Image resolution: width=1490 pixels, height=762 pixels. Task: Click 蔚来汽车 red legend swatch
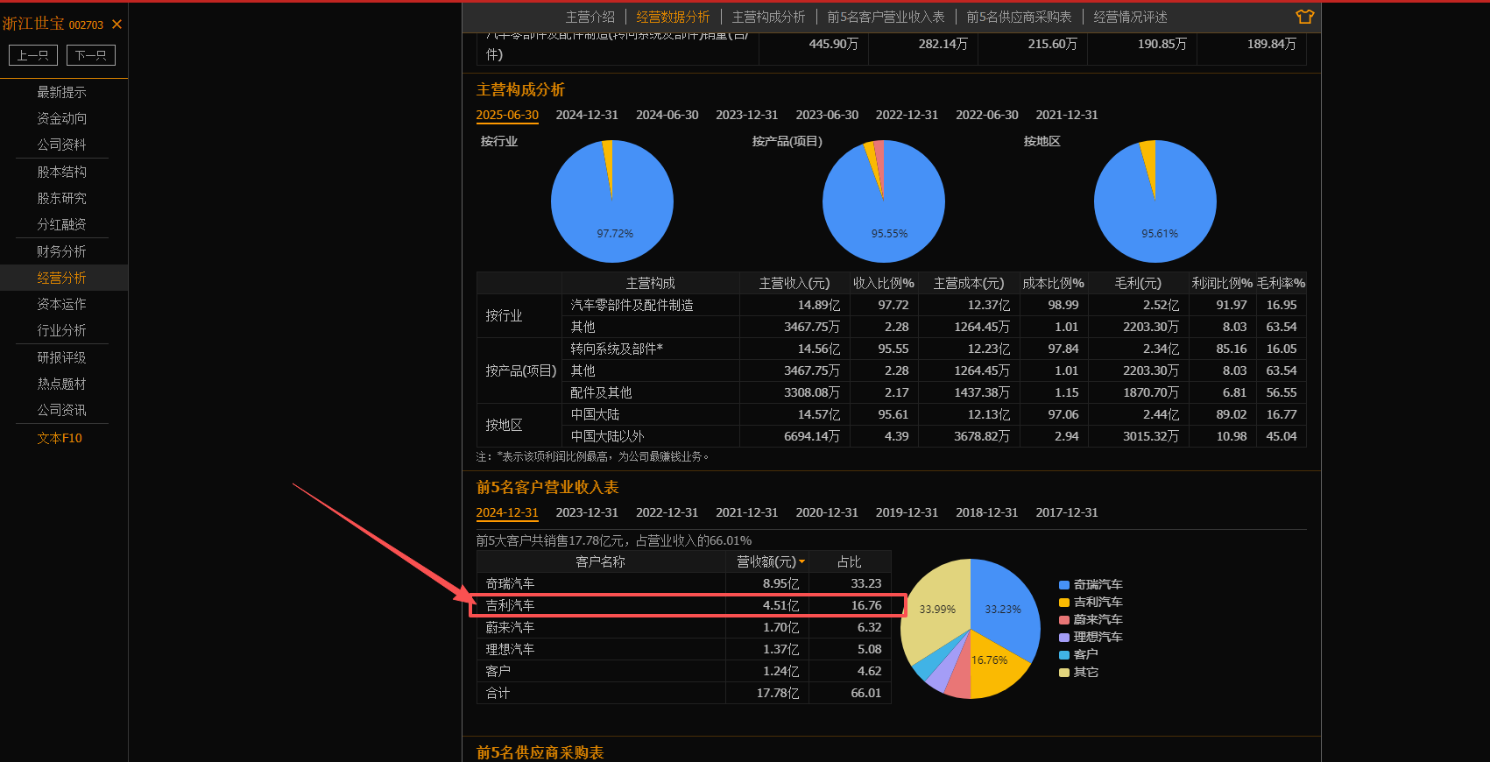point(1064,620)
